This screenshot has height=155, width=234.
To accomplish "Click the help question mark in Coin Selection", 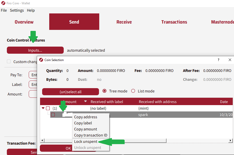I will (218, 60).
